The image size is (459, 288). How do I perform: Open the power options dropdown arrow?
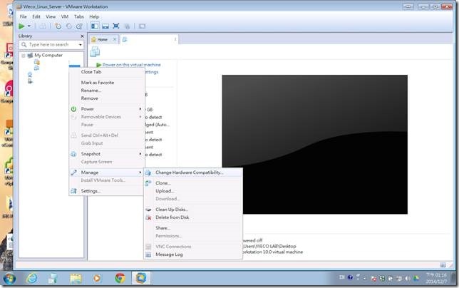tap(29, 26)
